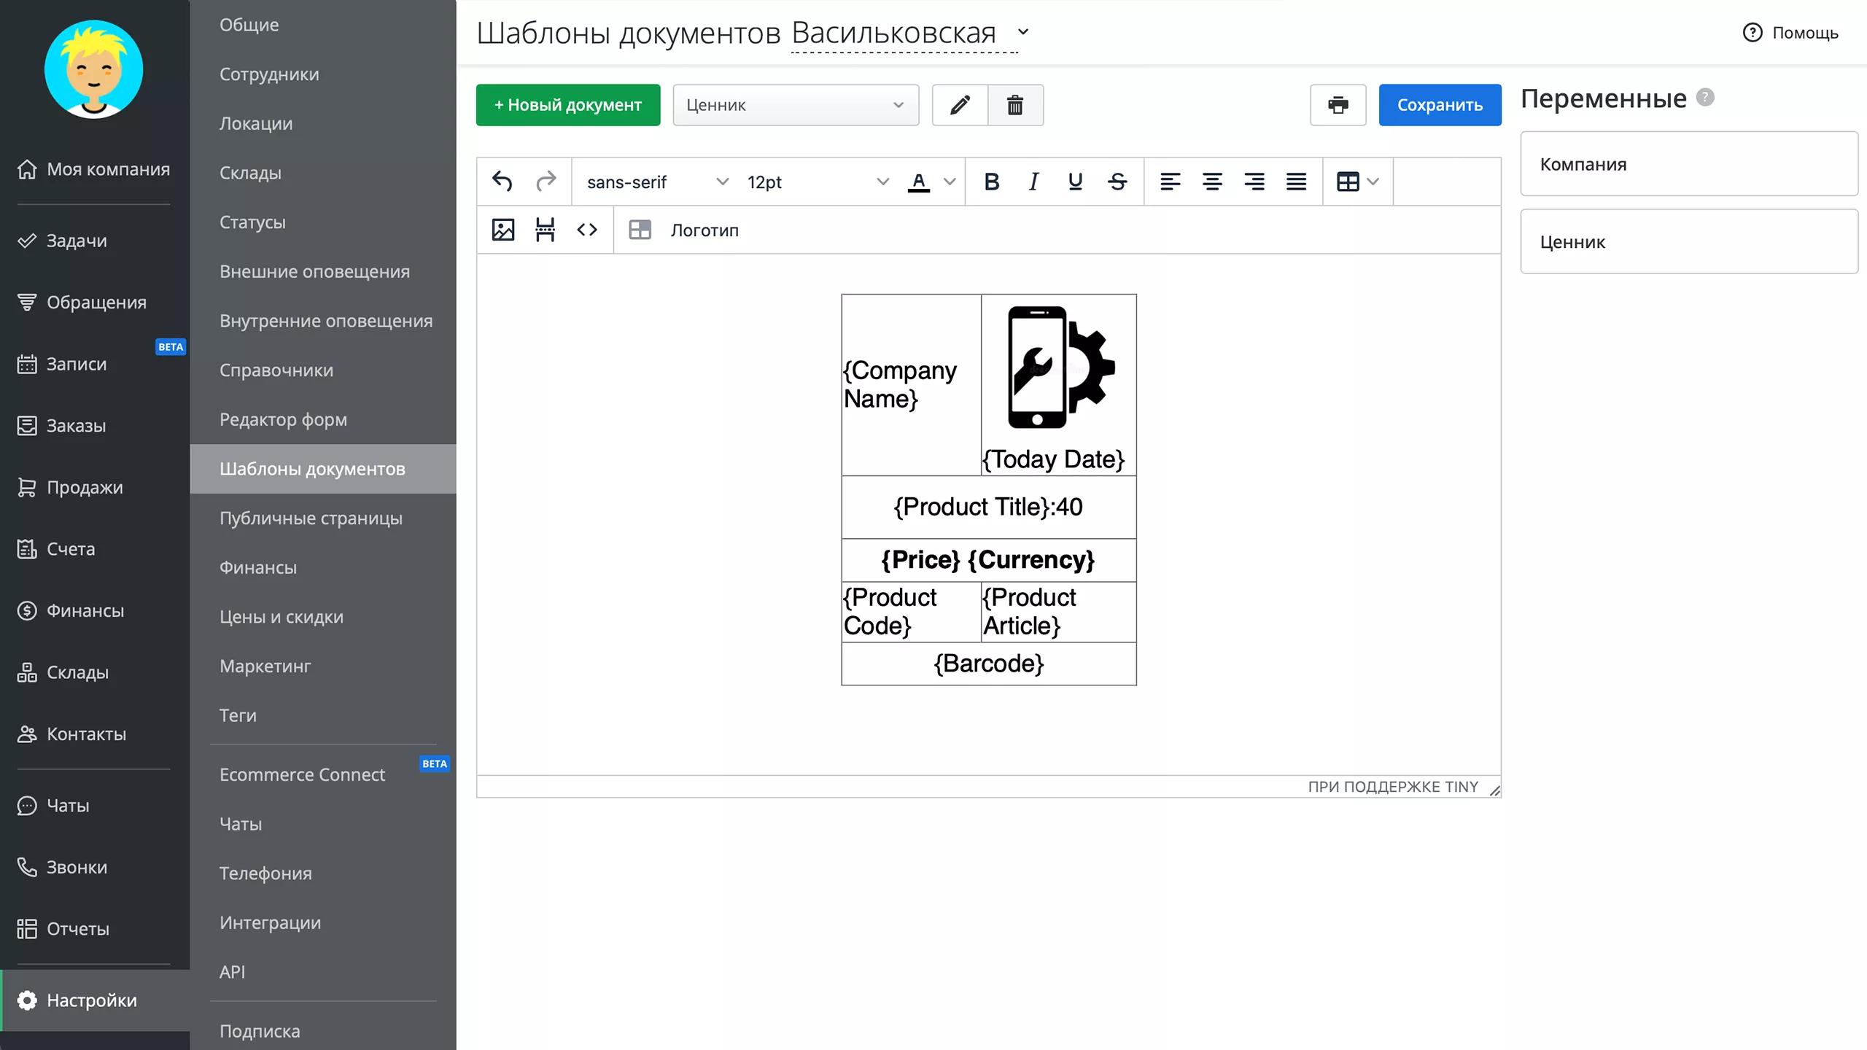The width and height of the screenshot is (1867, 1050).
Task: Expand the 12pt font size dropdown
Action: (817, 182)
